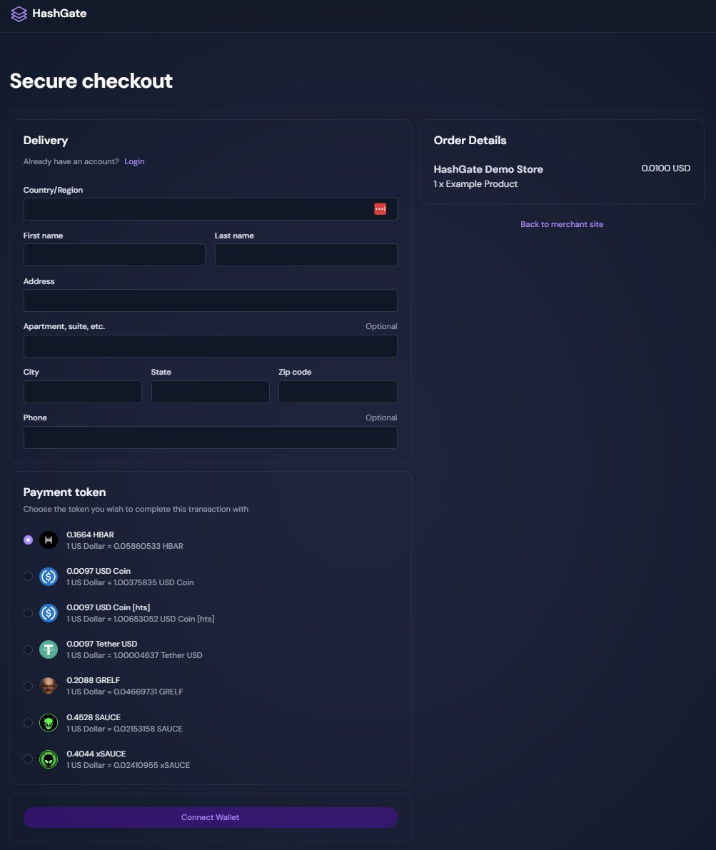716x850 pixels.
Task: Click the Order Details heading
Action: 470,141
